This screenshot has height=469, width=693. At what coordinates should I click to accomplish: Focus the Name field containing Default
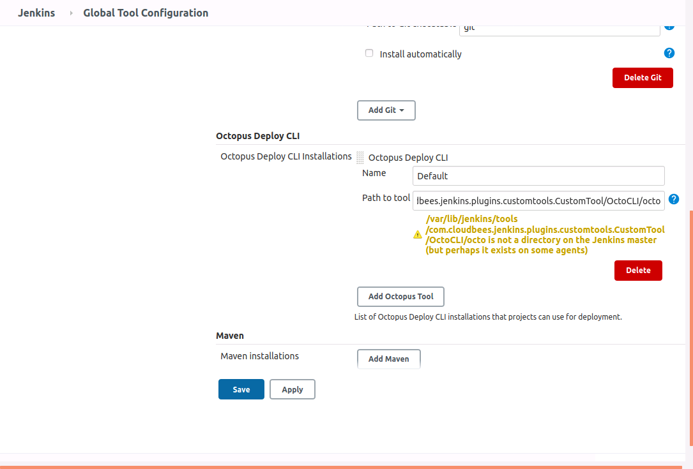coord(538,176)
